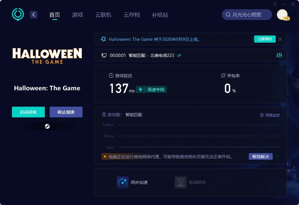
Task: Open the user avatar profile
Action: click(x=283, y=15)
